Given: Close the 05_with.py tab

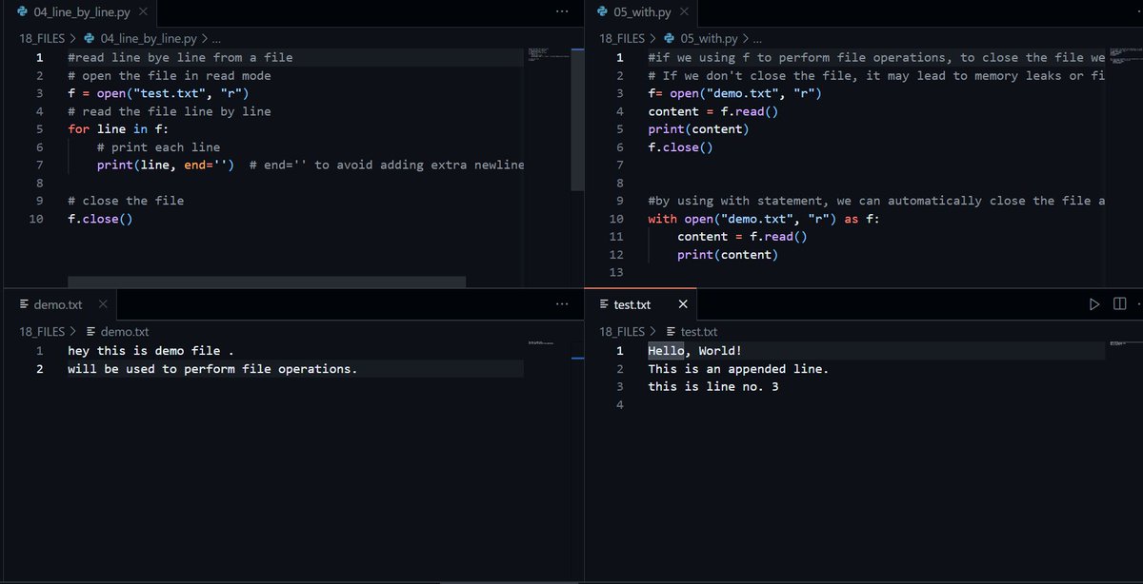Looking at the screenshot, I should pyautogui.click(x=684, y=11).
